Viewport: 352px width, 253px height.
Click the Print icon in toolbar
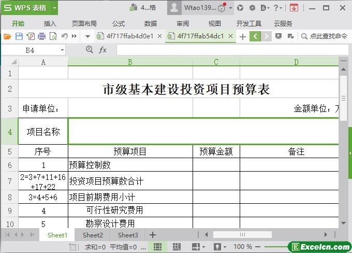tap(41, 36)
